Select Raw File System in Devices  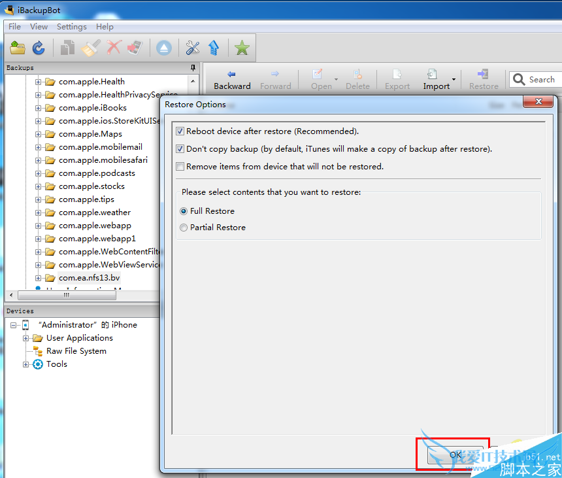click(x=76, y=351)
